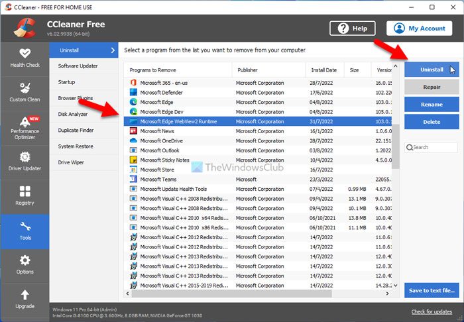This screenshot has height=322, width=464.
Task: Select the Microsoft Teams program name
Action: [158, 179]
